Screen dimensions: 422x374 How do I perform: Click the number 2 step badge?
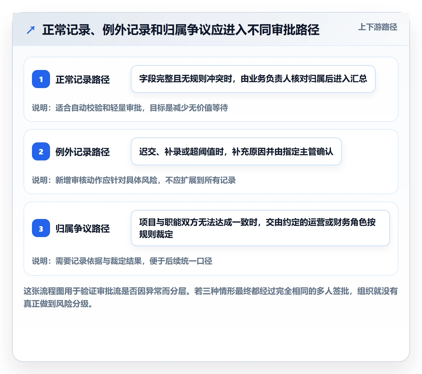click(x=41, y=151)
